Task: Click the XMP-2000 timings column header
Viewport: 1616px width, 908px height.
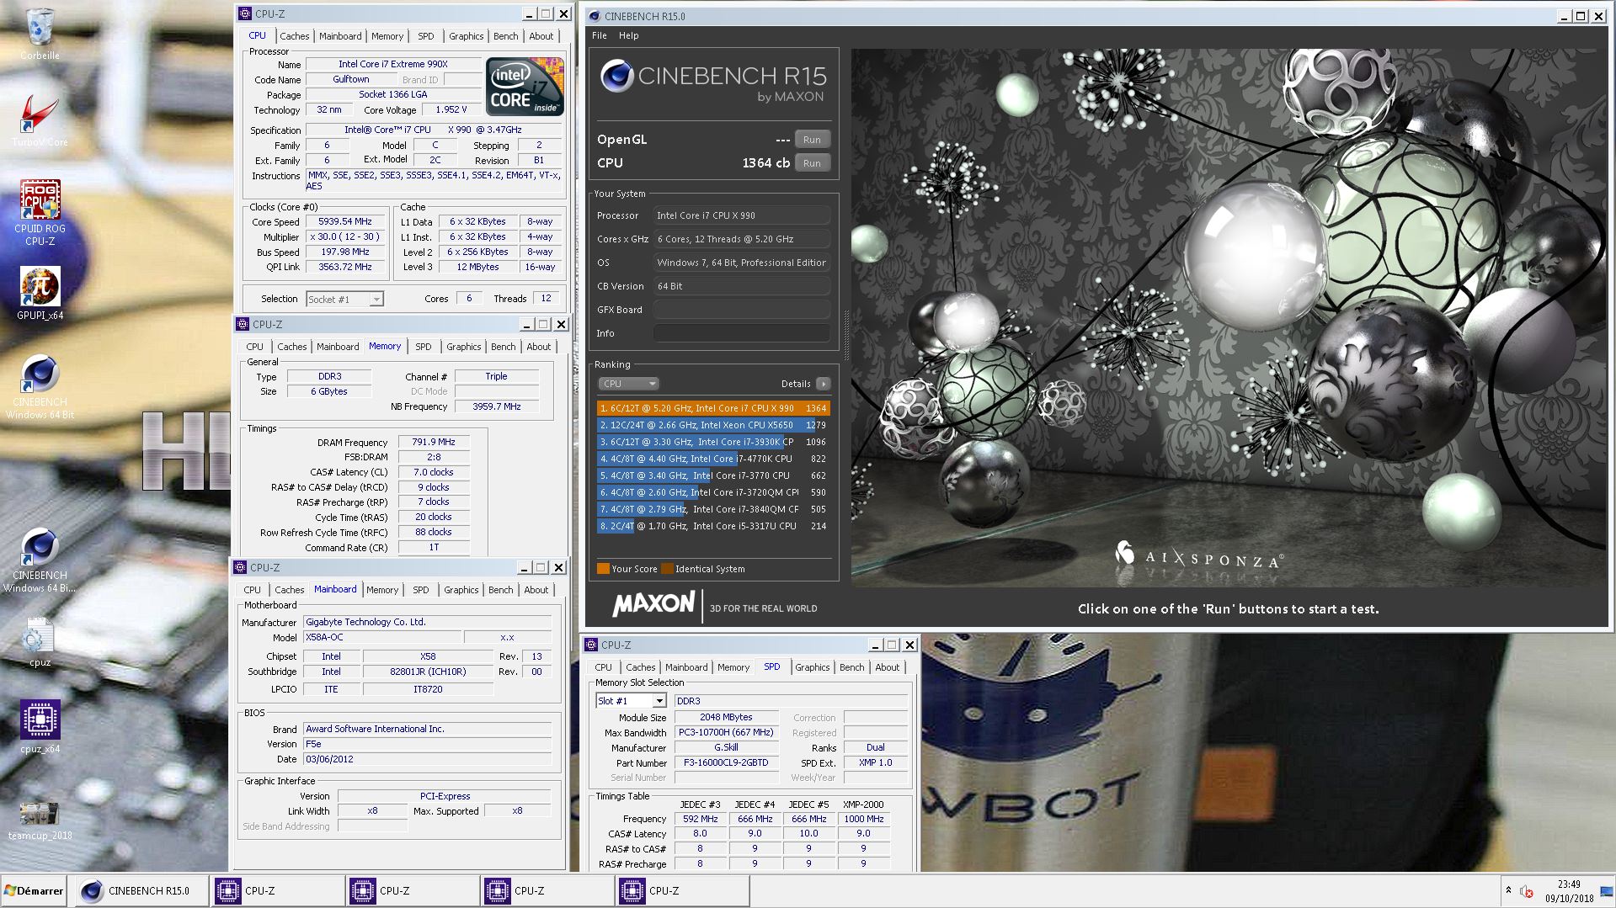Action: pos(863,804)
